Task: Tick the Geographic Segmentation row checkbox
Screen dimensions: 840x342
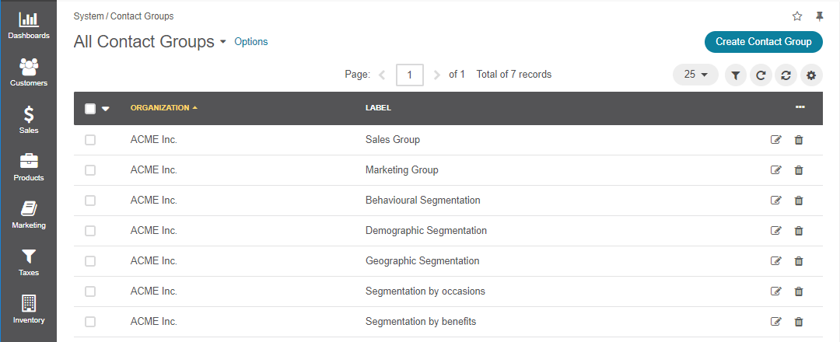Action: click(x=90, y=261)
